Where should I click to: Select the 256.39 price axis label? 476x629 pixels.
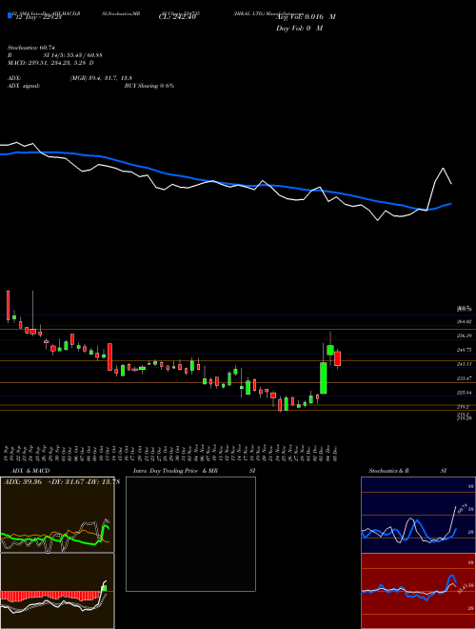tap(464, 335)
